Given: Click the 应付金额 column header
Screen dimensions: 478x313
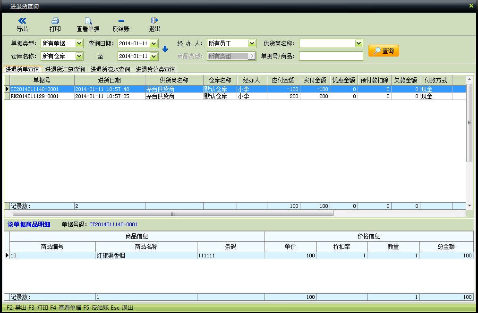Looking at the screenshot, I should pyautogui.click(x=283, y=80).
